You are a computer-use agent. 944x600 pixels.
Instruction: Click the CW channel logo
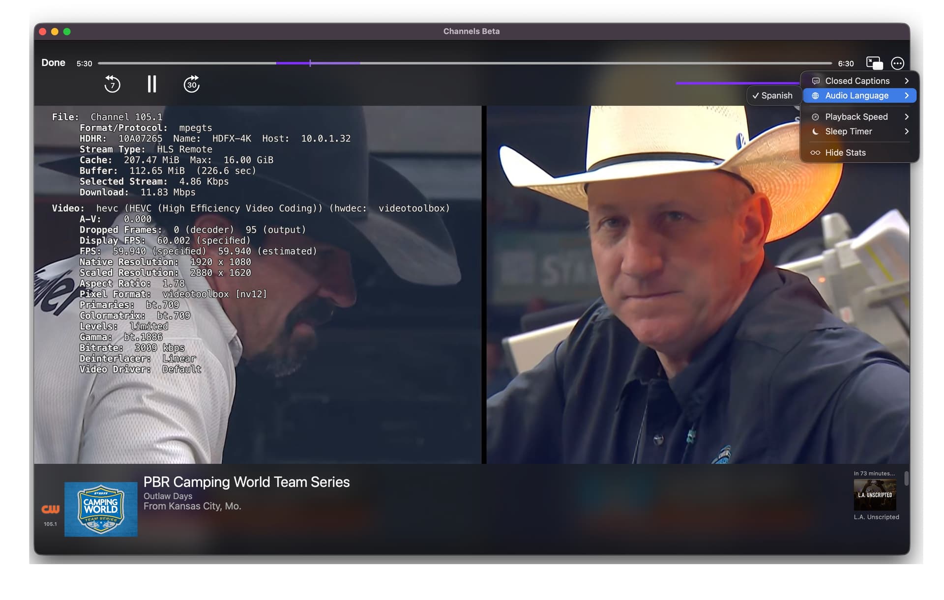click(x=50, y=510)
